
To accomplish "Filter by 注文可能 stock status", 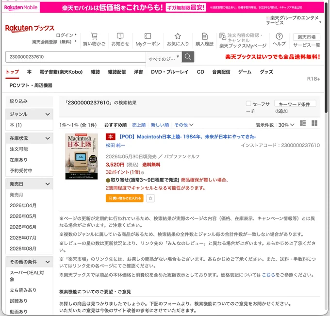I will pyautogui.click(x=19, y=149).
